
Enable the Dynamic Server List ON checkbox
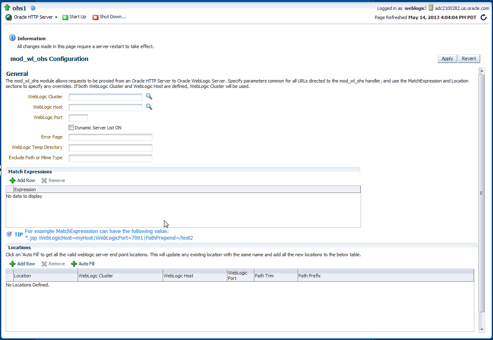pyautogui.click(x=71, y=128)
